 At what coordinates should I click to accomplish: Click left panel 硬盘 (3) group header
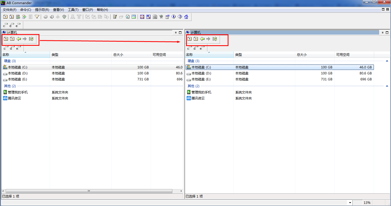(10, 61)
